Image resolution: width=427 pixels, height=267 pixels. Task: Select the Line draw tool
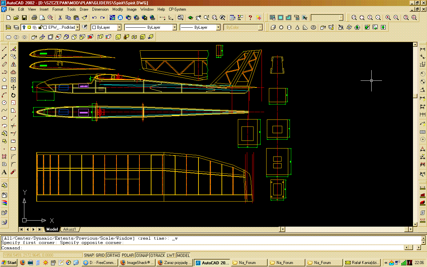4,49
